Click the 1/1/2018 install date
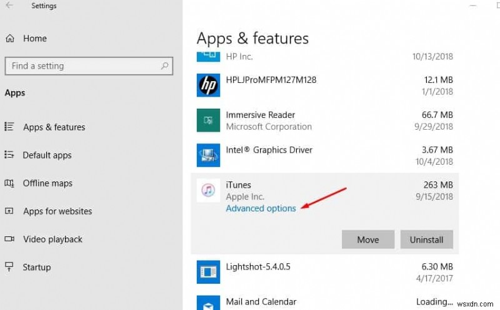The height and width of the screenshot is (310, 500). [437, 92]
